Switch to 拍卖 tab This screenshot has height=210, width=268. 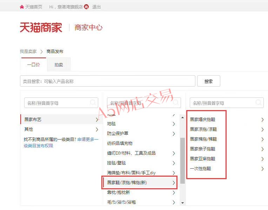59,65
